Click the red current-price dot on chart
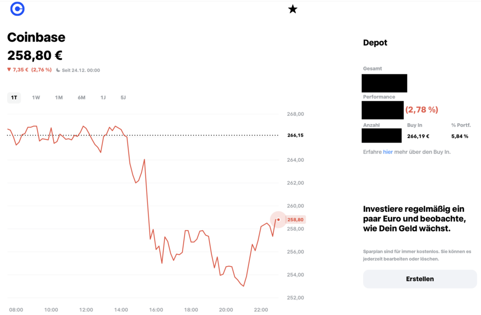 (278, 219)
